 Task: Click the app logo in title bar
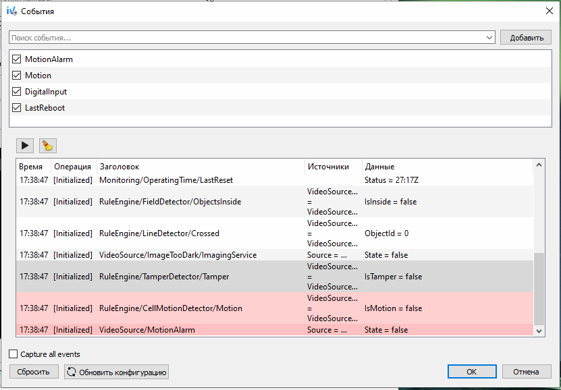click(x=11, y=11)
